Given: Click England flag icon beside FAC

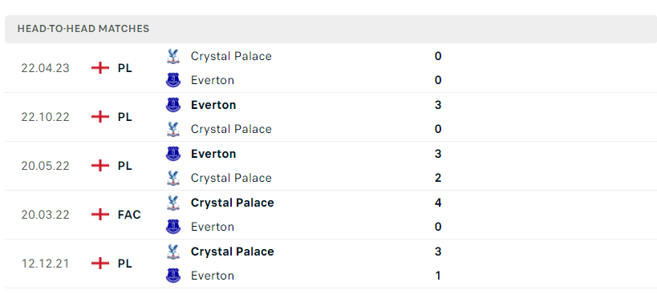Looking at the screenshot, I should [100, 215].
